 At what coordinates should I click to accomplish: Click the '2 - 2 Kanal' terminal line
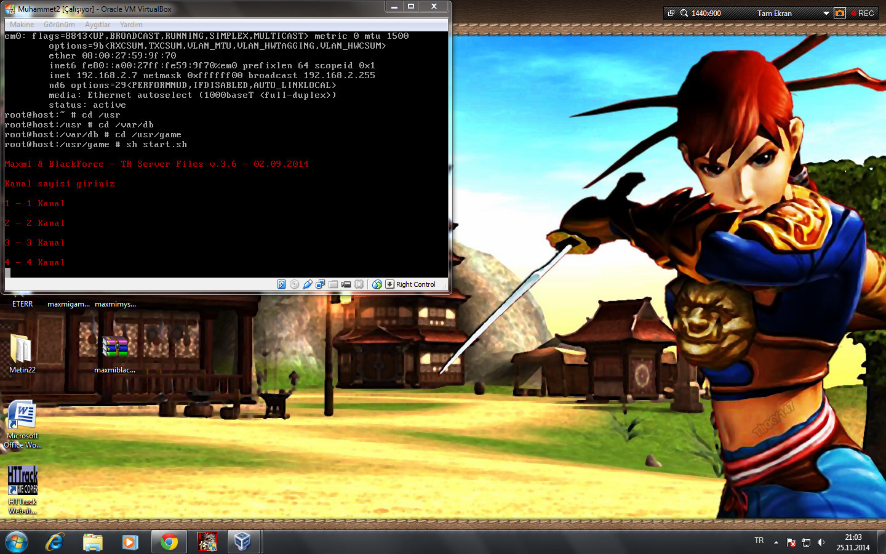click(34, 223)
